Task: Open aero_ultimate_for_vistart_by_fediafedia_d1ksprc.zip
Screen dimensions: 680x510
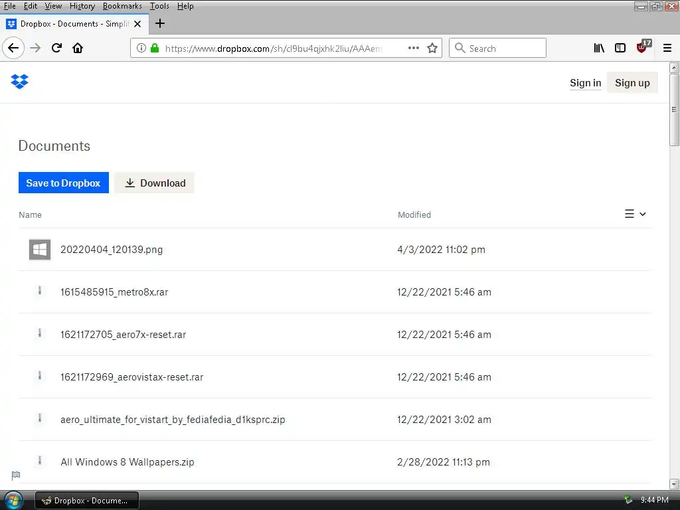Action: point(173,420)
